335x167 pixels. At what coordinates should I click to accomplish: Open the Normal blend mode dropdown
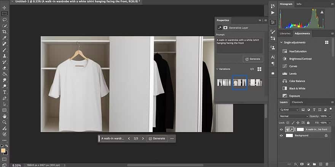tap(294, 116)
